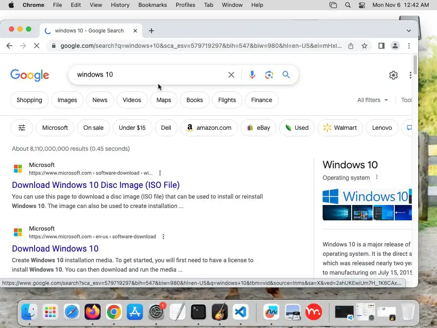Screen dimensions: 437x328
Task: Apply the Used filter chip
Action: [x=297, y=128]
